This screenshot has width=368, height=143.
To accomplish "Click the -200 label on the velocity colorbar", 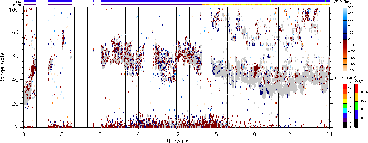I will pyautogui.click(x=352, y=51).
